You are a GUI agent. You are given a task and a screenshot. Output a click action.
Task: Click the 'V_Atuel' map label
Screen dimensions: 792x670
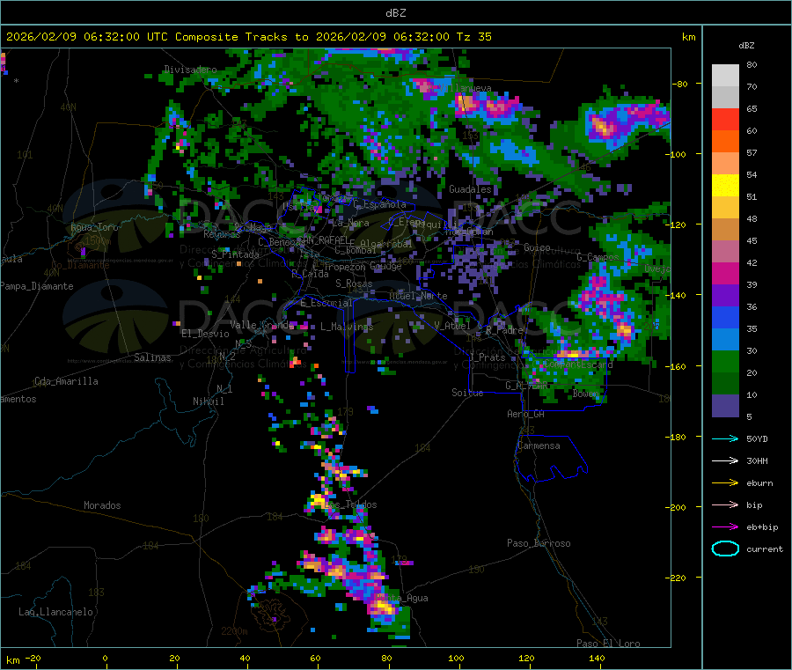coord(452,326)
